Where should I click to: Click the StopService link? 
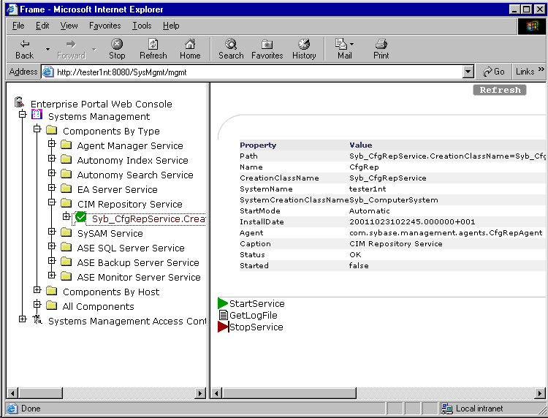(x=256, y=327)
